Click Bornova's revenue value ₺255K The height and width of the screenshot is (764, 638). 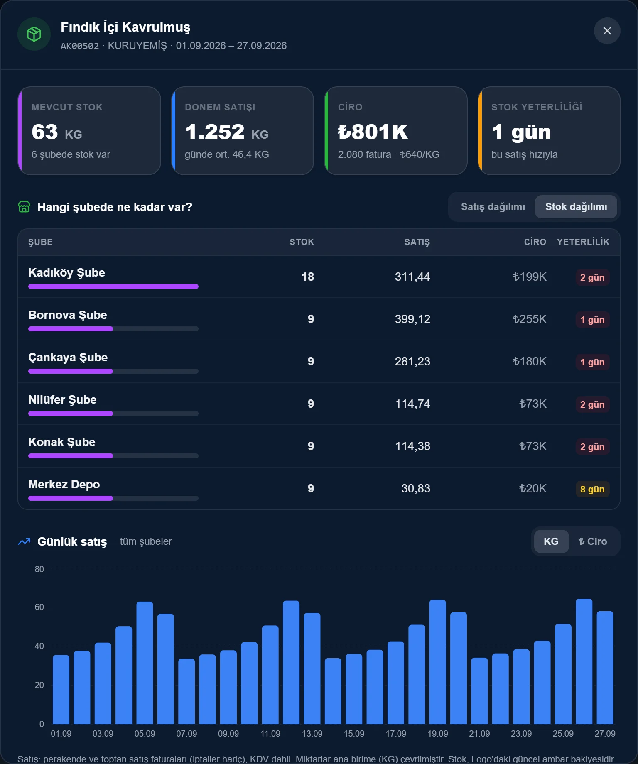(530, 319)
